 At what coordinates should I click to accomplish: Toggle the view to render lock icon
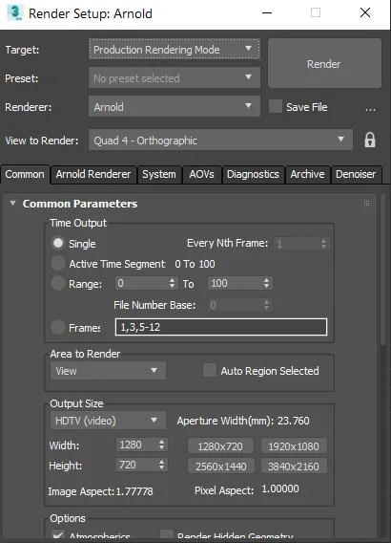[370, 141]
